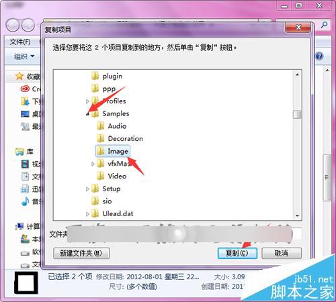This screenshot has width=336, height=302.
Task: Open Creative Cloud sidebar entry icon
Action: point(25,89)
